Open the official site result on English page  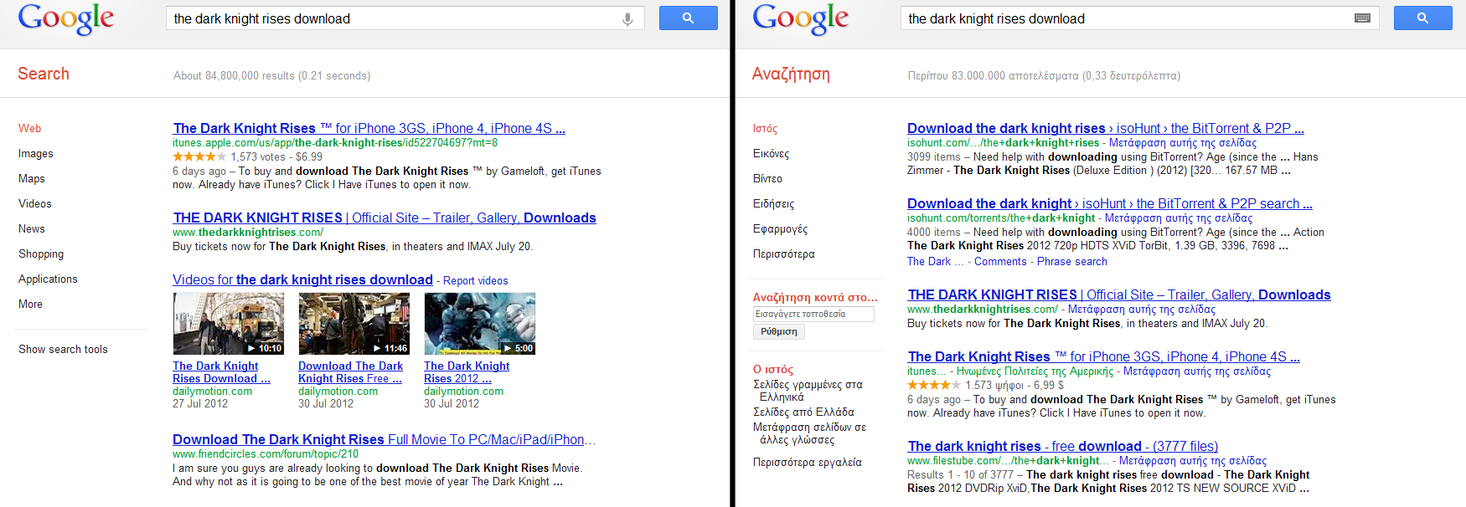pos(385,218)
